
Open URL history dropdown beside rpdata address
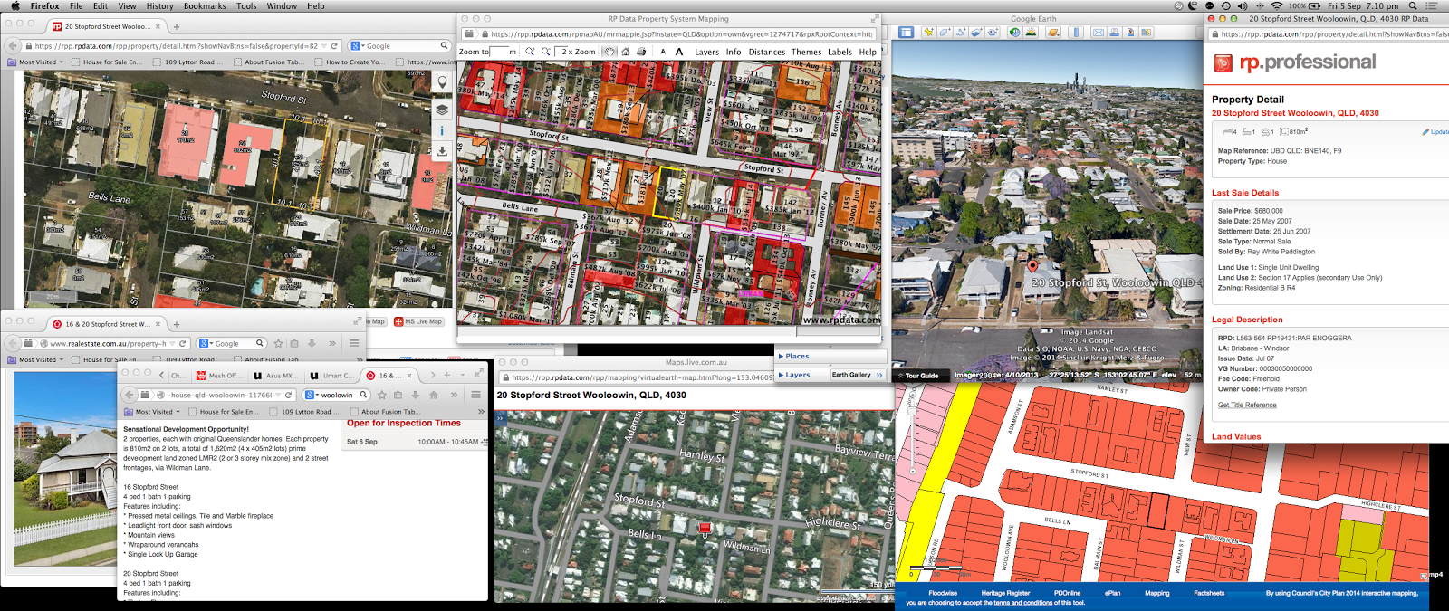(323, 45)
